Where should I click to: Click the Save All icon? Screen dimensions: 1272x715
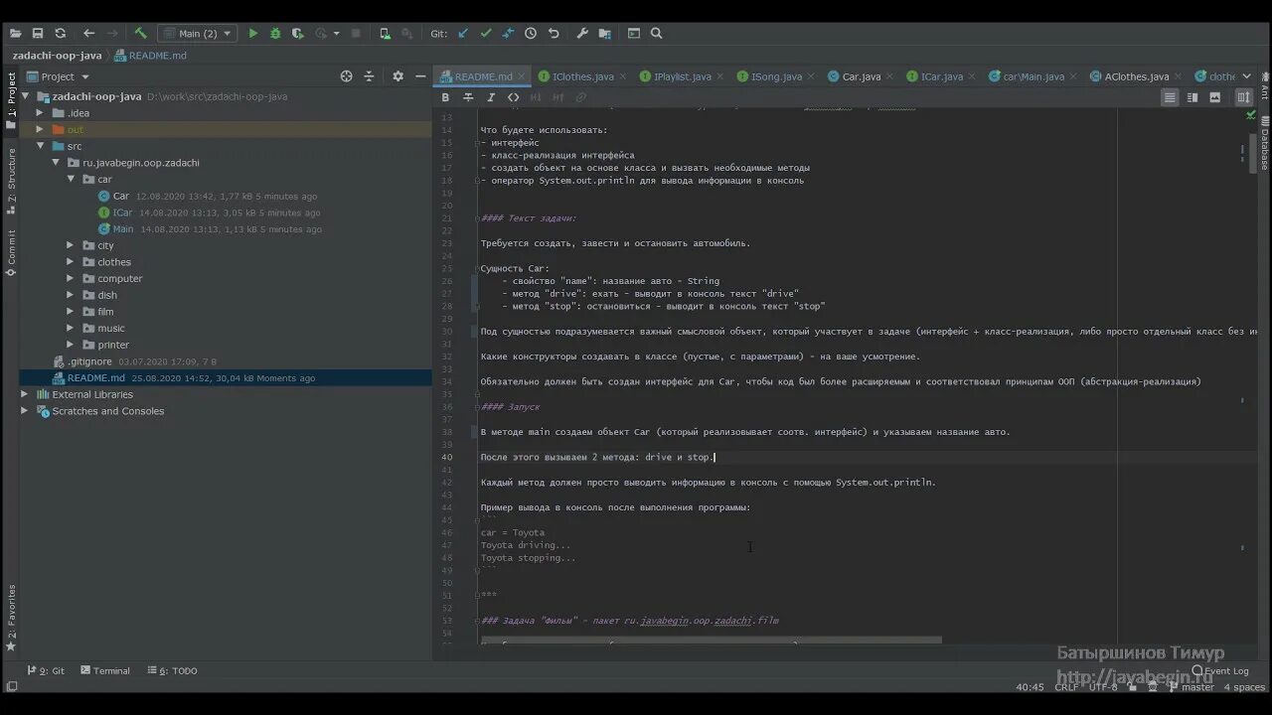[x=39, y=34]
